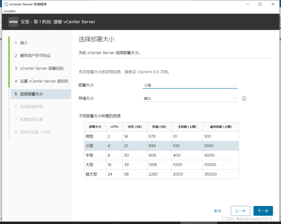Click the 超大型 row in size table
This screenshot has height=224, width=281.
[x=161, y=174]
